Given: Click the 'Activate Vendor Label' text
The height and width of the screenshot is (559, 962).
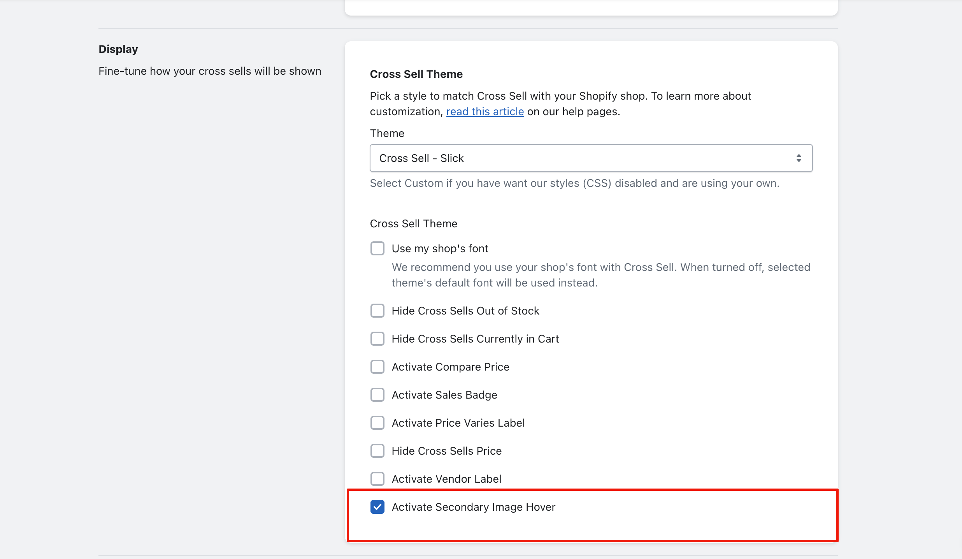Looking at the screenshot, I should 446,479.
